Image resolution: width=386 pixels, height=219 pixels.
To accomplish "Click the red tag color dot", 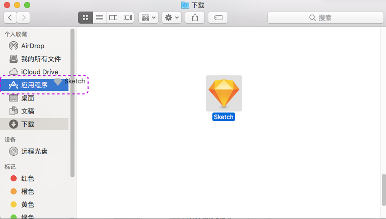I will [14, 178].
